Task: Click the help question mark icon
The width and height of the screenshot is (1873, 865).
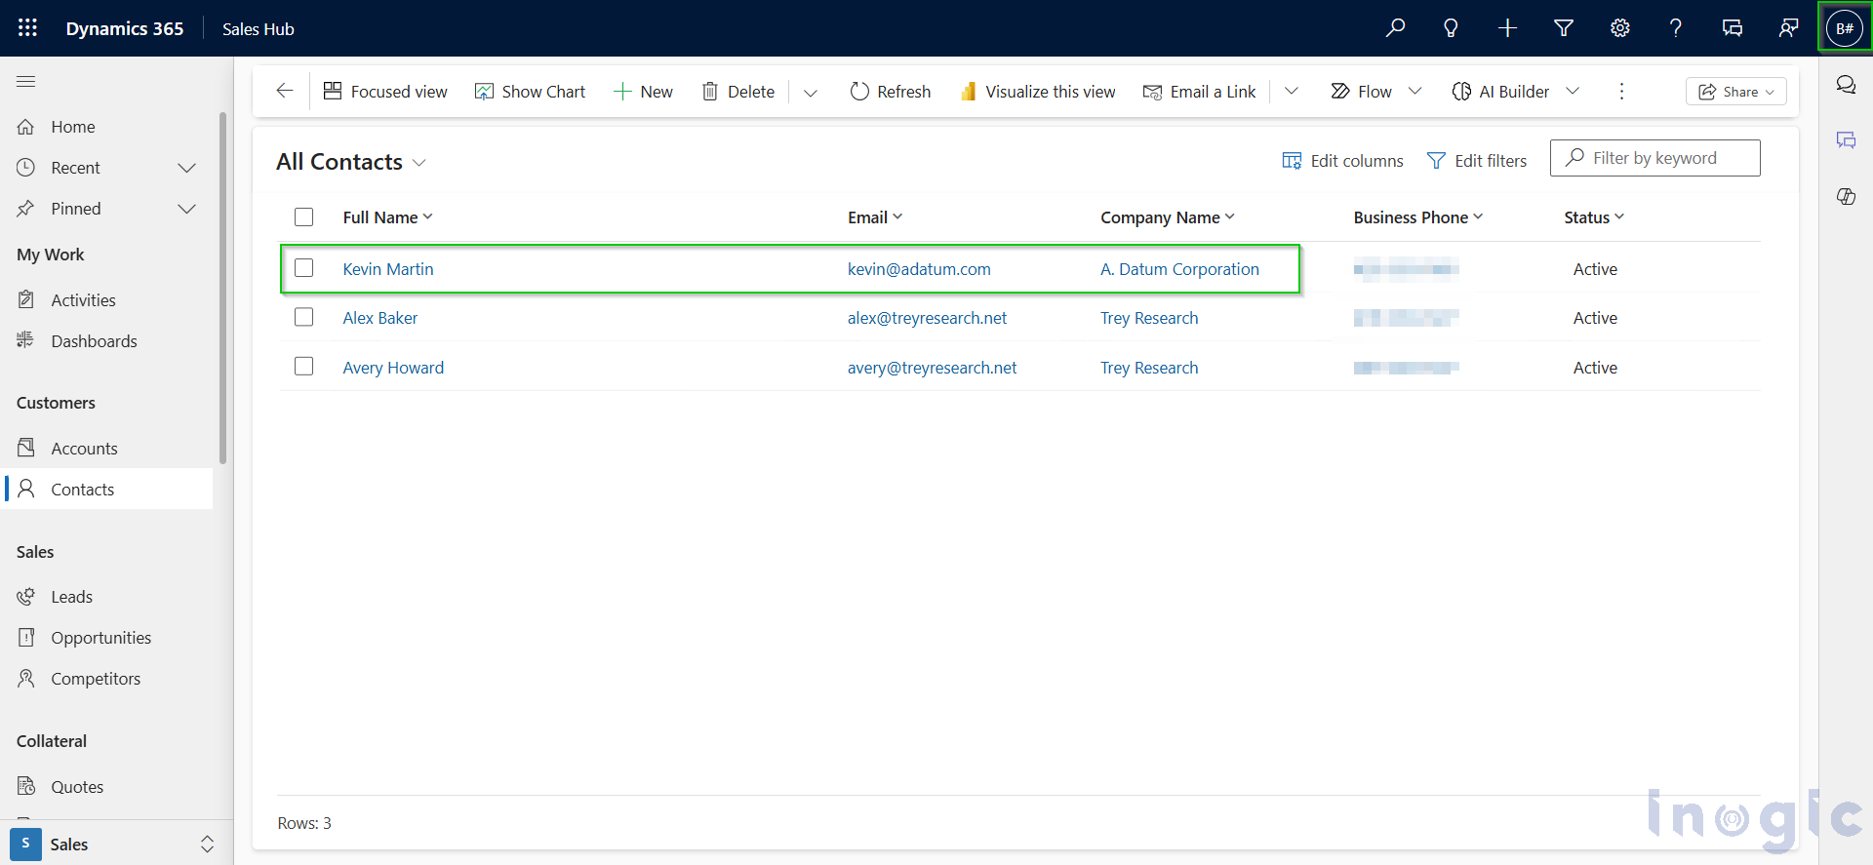Action: click(1676, 28)
